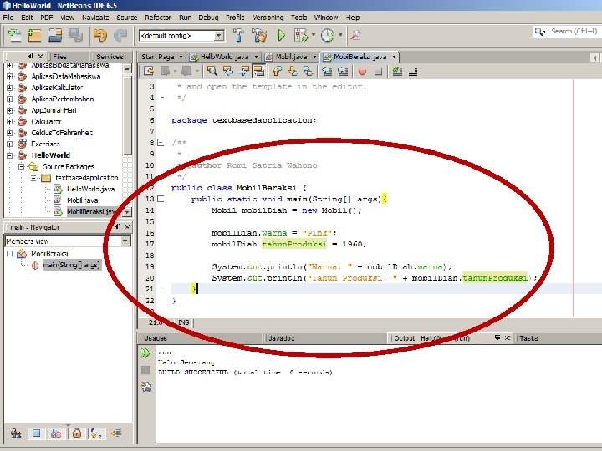Stop macro recording square icon
The height and width of the screenshot is (451, 602).
coord(378,71)
